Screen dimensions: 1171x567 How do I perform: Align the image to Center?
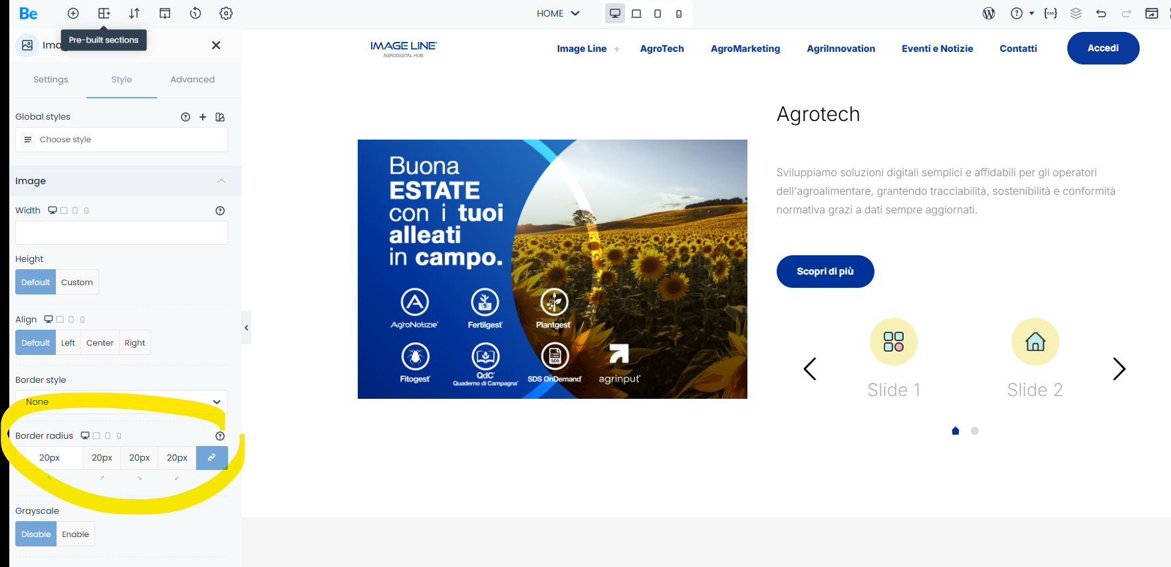100,343
